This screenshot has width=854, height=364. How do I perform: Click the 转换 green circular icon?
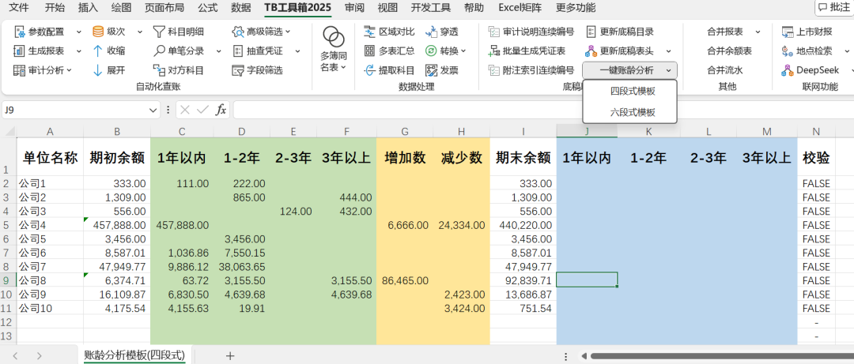(432, 51)
